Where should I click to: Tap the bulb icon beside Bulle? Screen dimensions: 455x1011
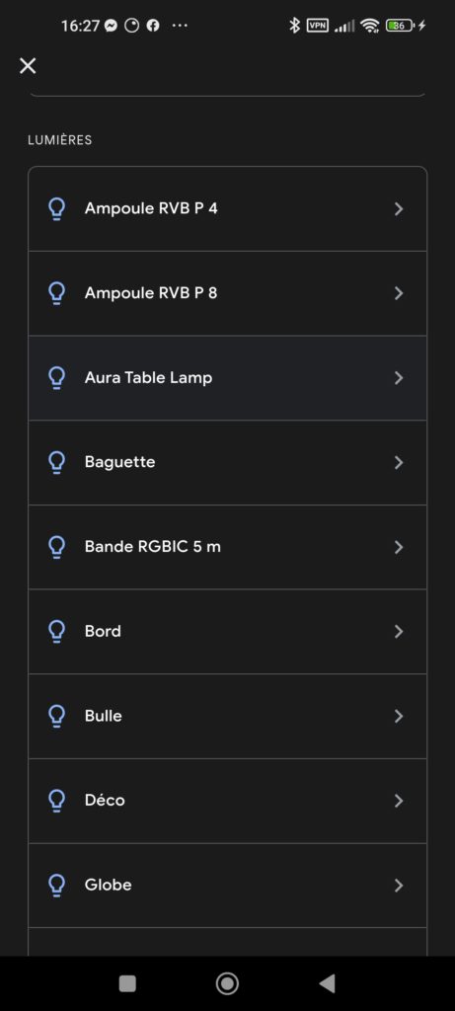[x=56, y=716]
